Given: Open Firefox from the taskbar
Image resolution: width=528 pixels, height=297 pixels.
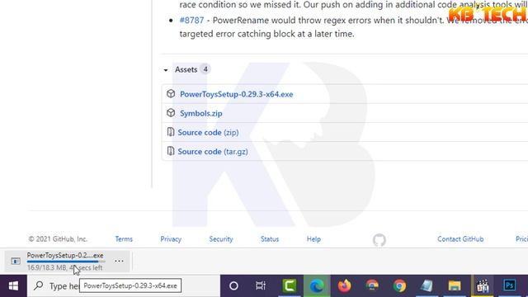Looking at the screenshot, I should click(x=344, y=286).
